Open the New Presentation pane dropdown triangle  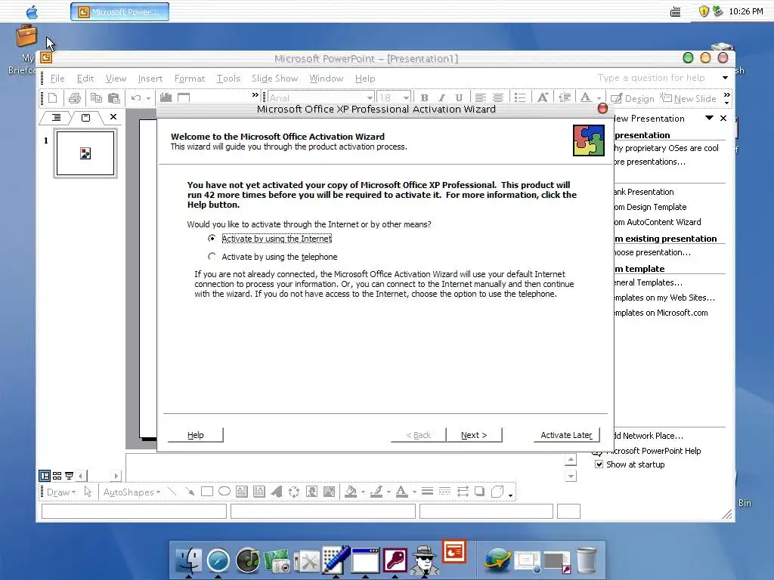[709, 118]
